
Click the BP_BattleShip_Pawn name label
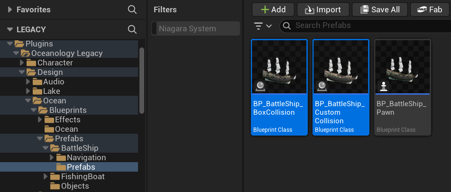point(402,108)
